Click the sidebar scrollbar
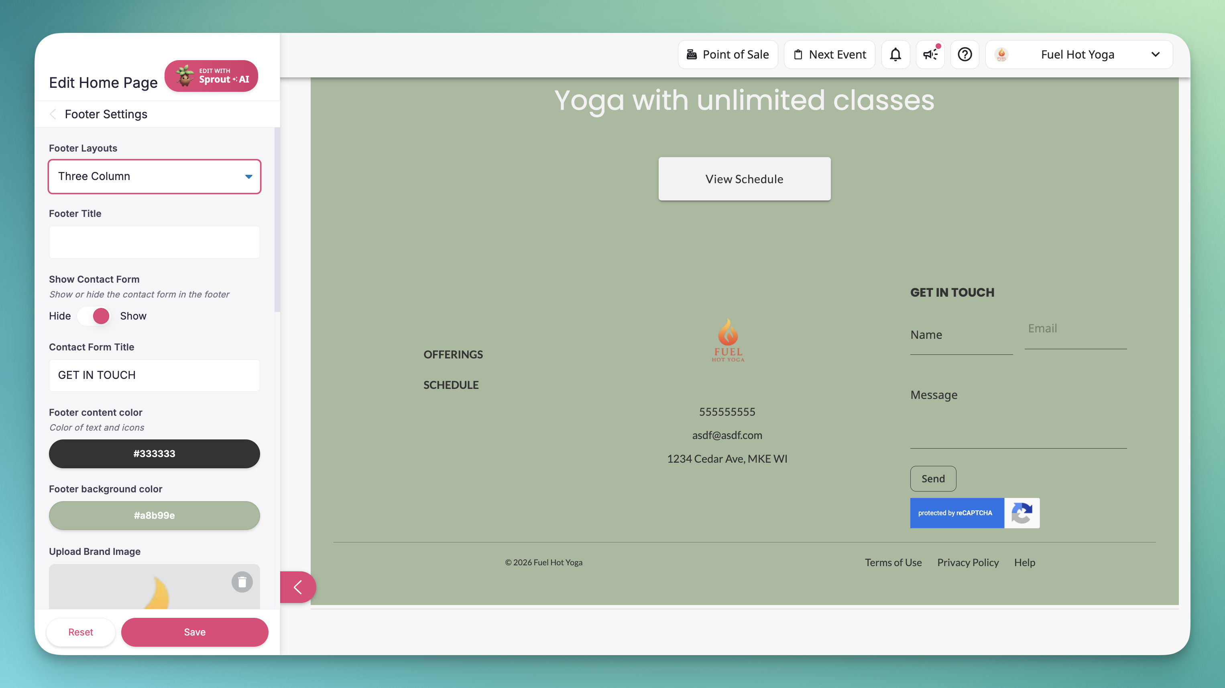1225x688 pixels. [x=277, y=220]
